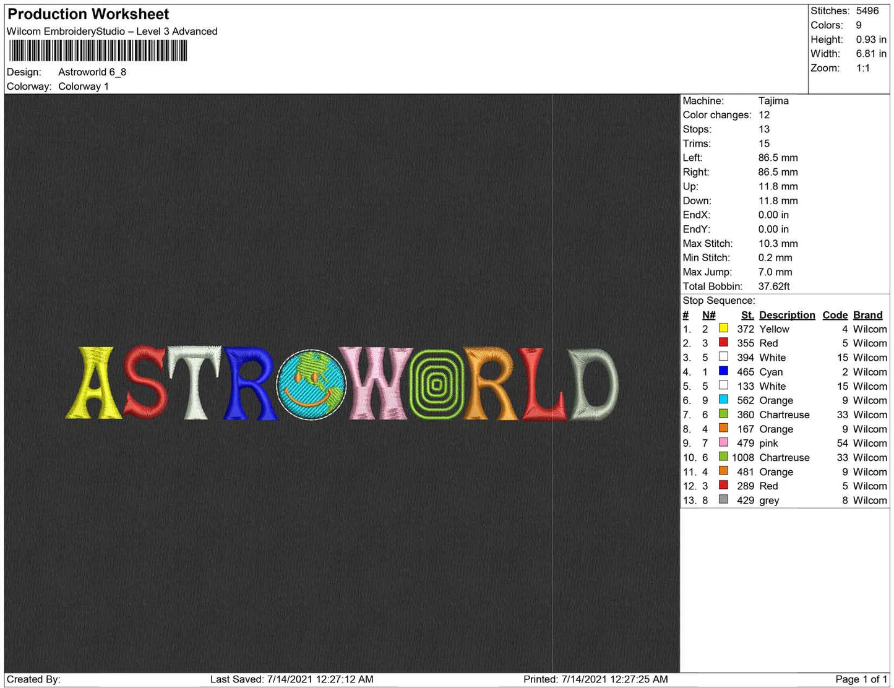Click the yellow swatch in stop row 1
The height and width of the screenshot is (688, 894).
[723, 329]
